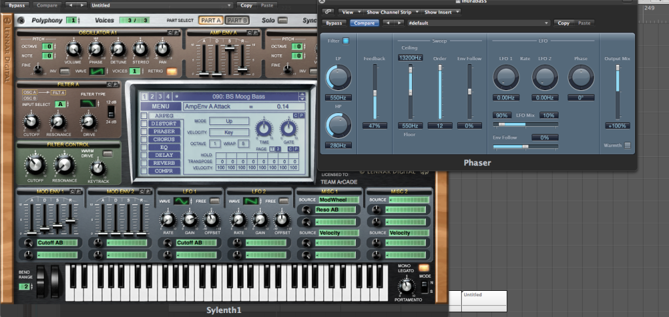Viewport: 669px width, 317px height.
Task: Toggle the Warm Drive button
Action: (107, 154)
